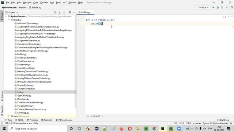Run with coverage icon in toolbar
The image size is (234, 132).
click(222, 7)
